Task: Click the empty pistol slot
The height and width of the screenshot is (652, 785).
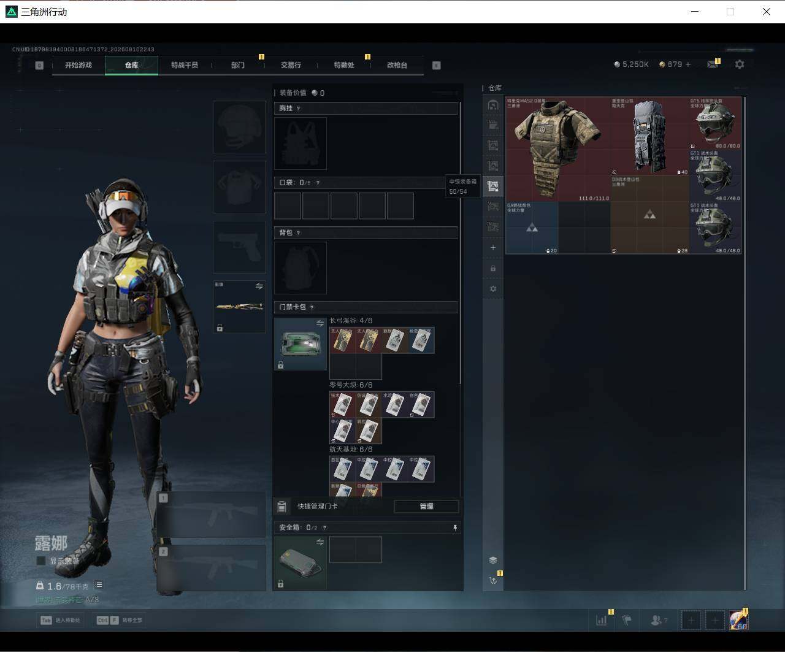Action: click(240, 247)
